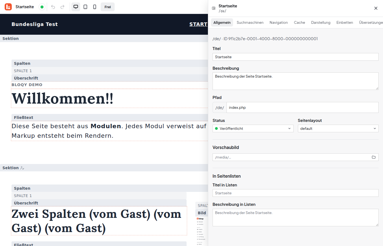Focus the Beschreibung in Listen textarea

pos(295,218)
